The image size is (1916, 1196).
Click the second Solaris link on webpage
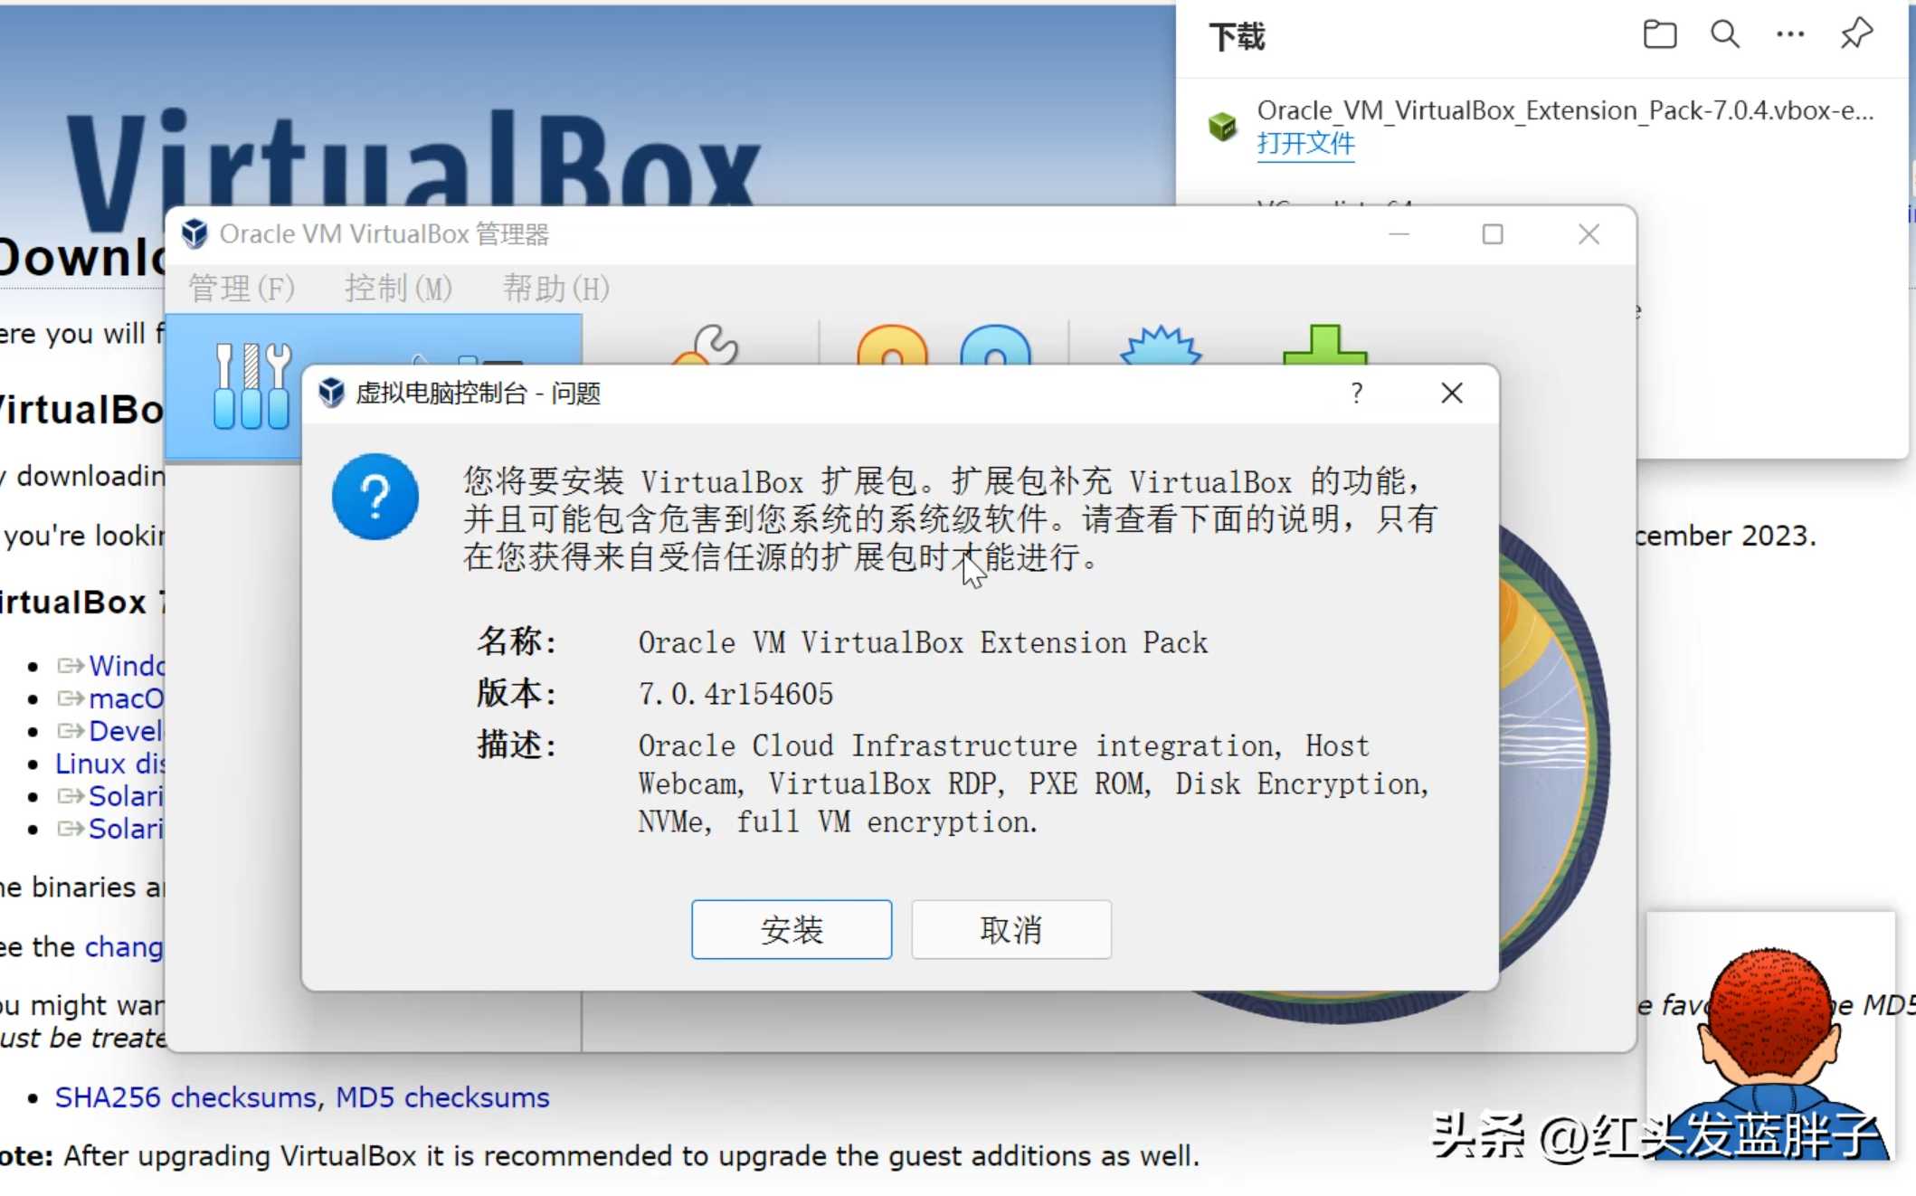point(127,829)
